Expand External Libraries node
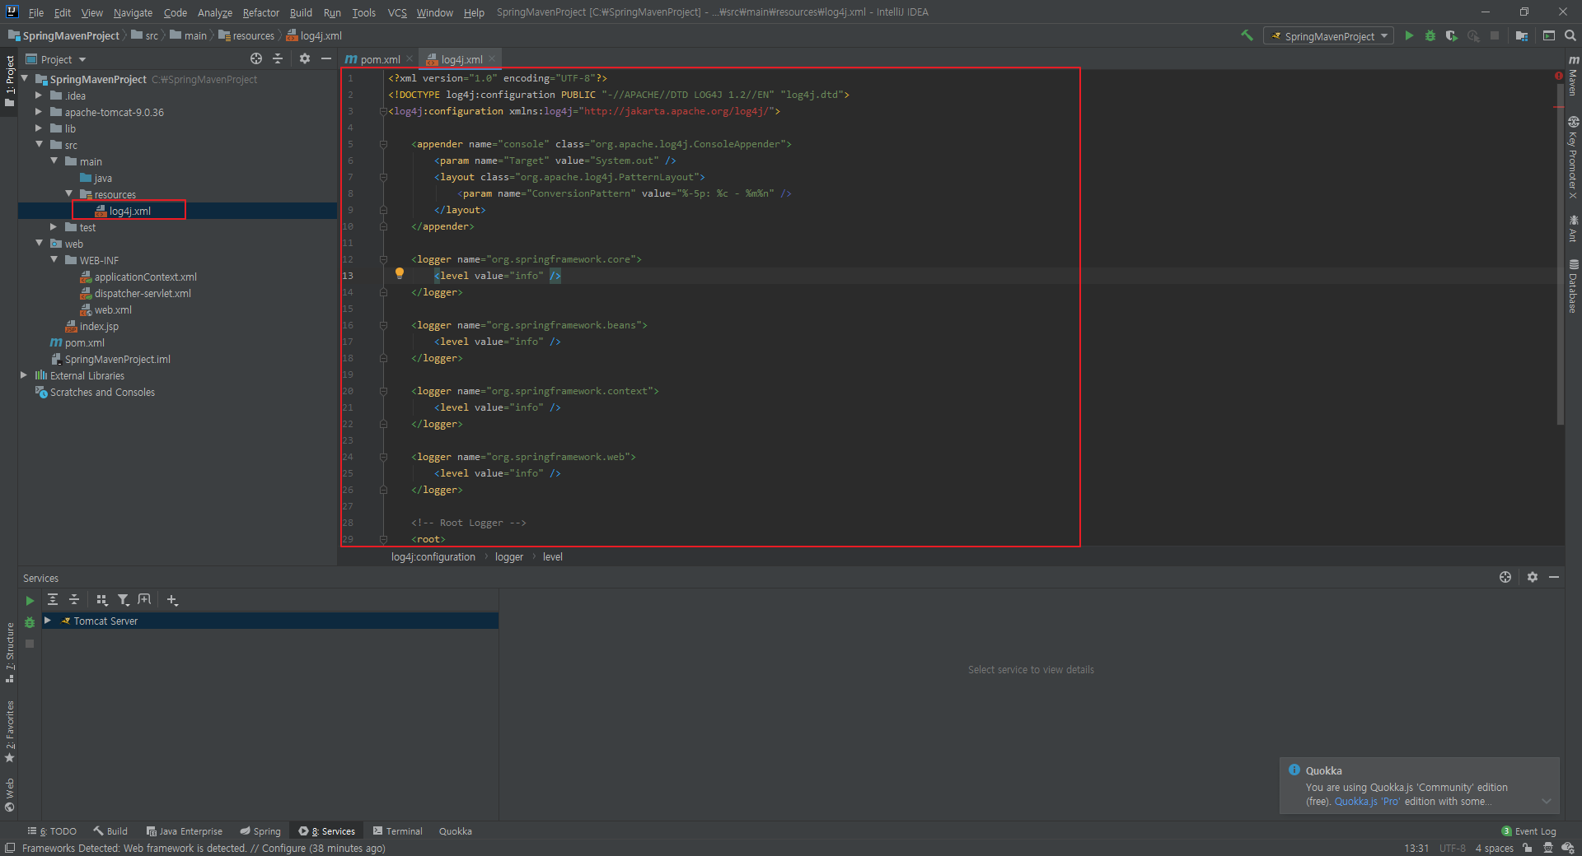Viewport: 1582px width, 856px height. click(24, 375)
